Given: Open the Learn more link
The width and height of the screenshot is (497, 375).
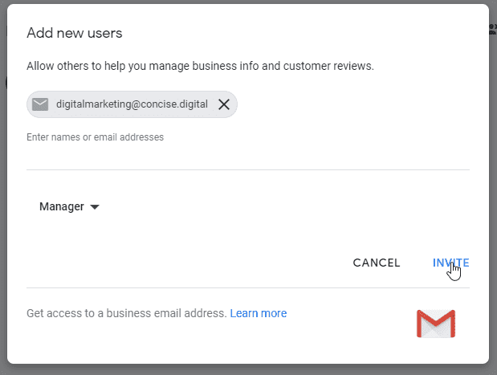Looking at the screenshot, I should [258, 313].
